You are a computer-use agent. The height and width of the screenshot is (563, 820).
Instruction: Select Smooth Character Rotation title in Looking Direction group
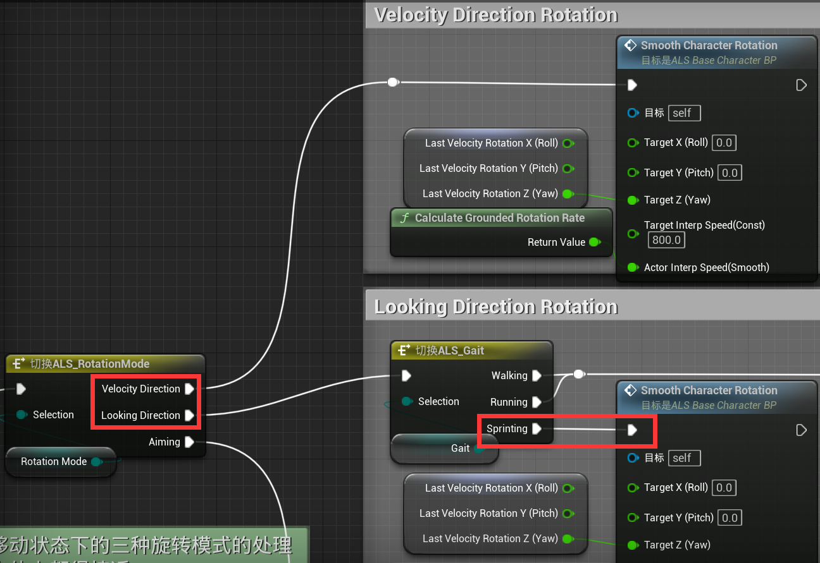point(709,390)
